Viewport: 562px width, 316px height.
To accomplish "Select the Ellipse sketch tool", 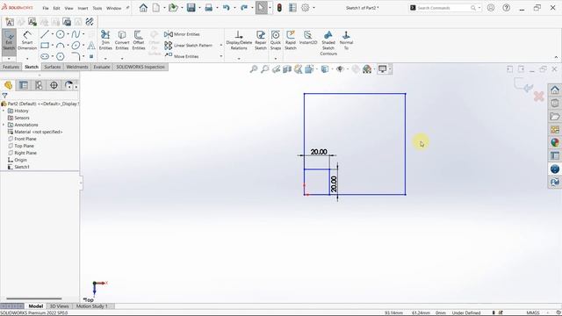I will pos(76,46).
